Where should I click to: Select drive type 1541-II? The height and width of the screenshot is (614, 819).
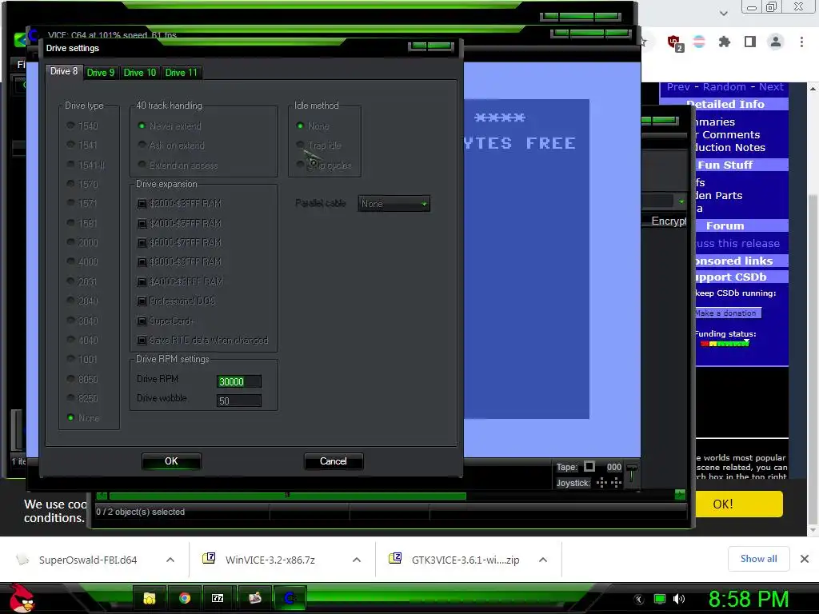point(86,165)
